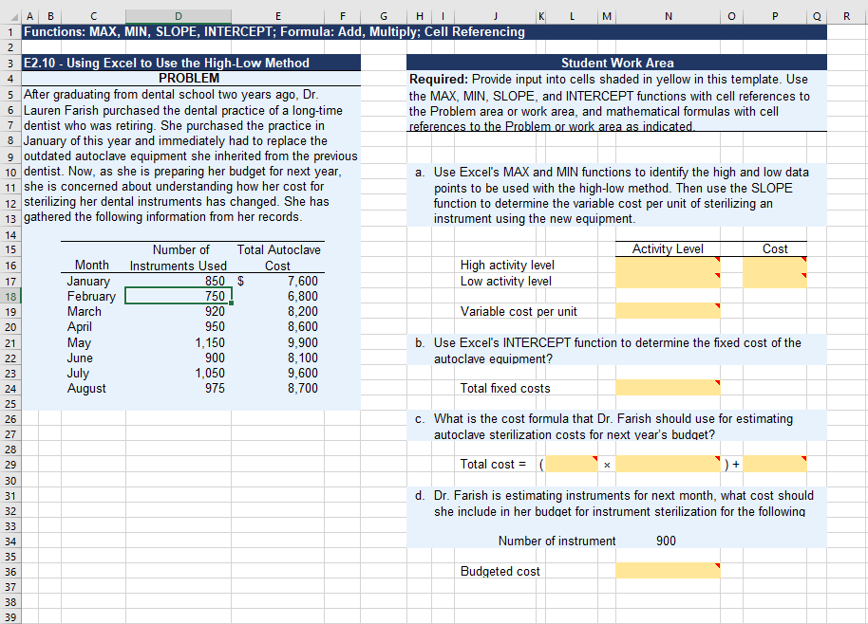Click the Budgeted cost input cell

(x=665, y=571)
